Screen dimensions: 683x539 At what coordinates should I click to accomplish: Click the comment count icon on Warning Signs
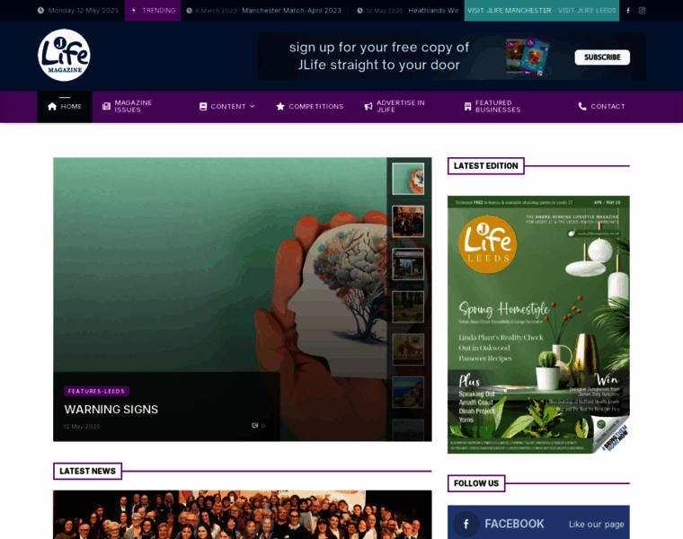[255, 426]
